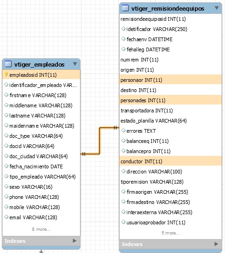This screenshot has height=253, width=225.
Task: Click diamond icon beside firmadestino
Action: pyautogui.click(x=124, y=202)
